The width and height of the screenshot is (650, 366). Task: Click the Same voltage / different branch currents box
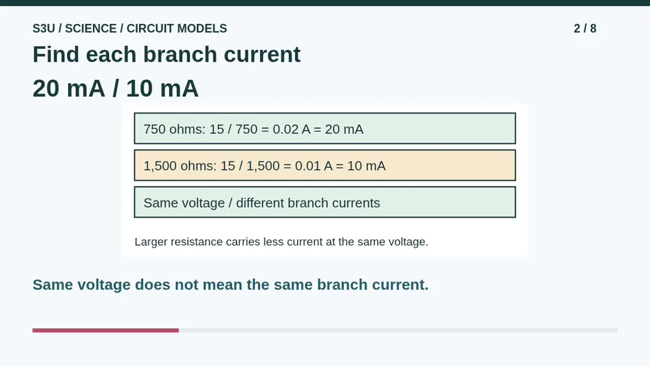tap(325, 202)
